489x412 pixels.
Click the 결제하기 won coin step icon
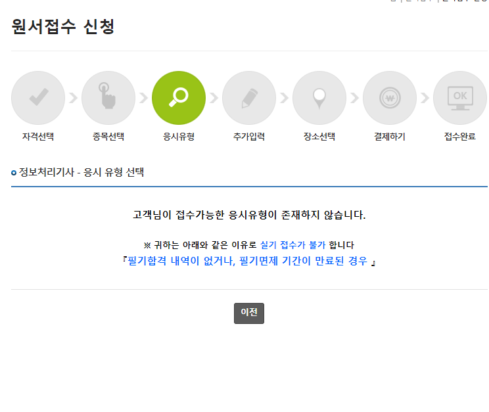(390, 98)
